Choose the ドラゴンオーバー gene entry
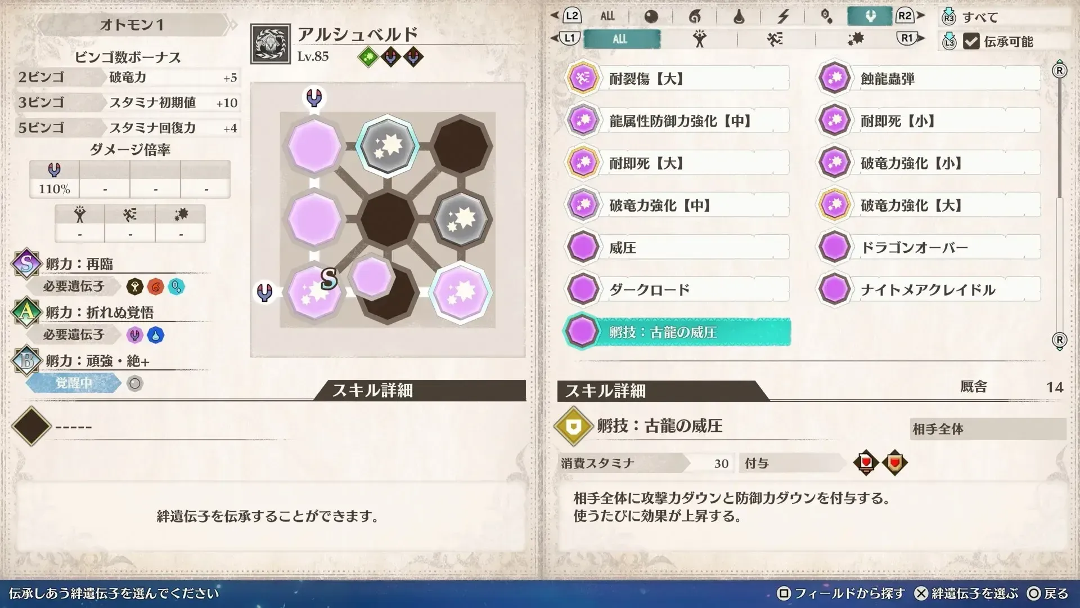Image resolution: width=1080 pixels, height=608 pixels. [929, 248]
